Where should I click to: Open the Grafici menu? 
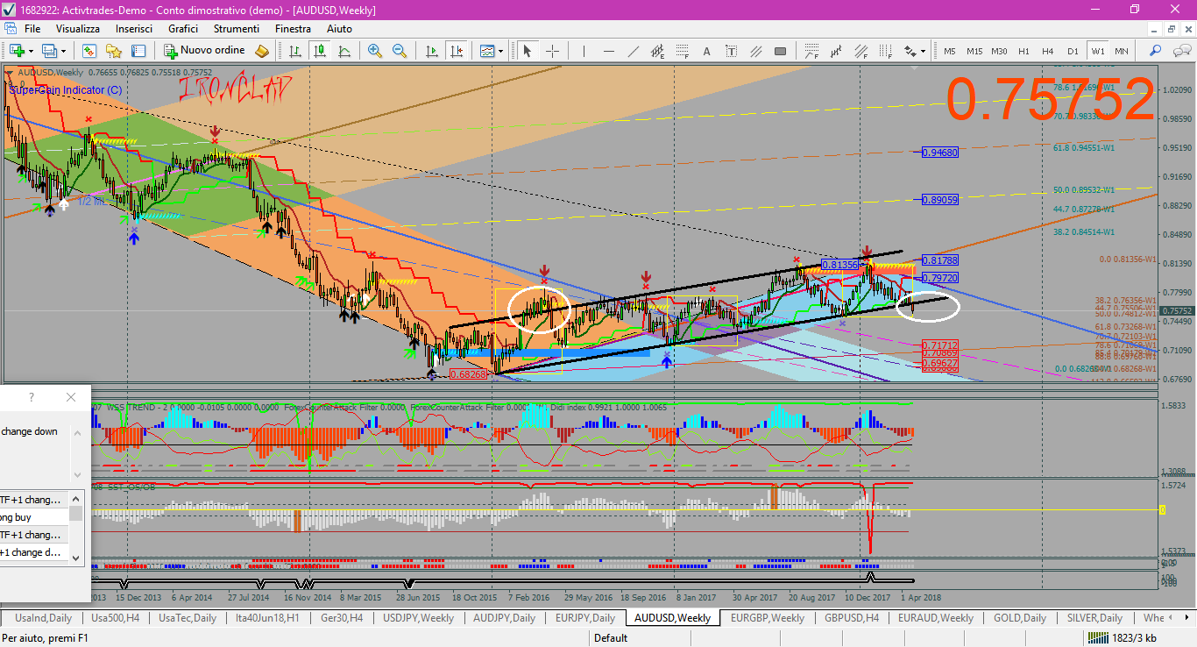point(183,29)
